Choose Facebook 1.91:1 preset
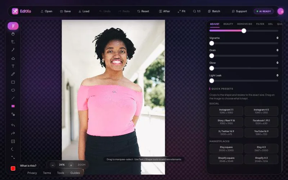The width and height of the screenshot is (288, 180). (x=261, y=122)
